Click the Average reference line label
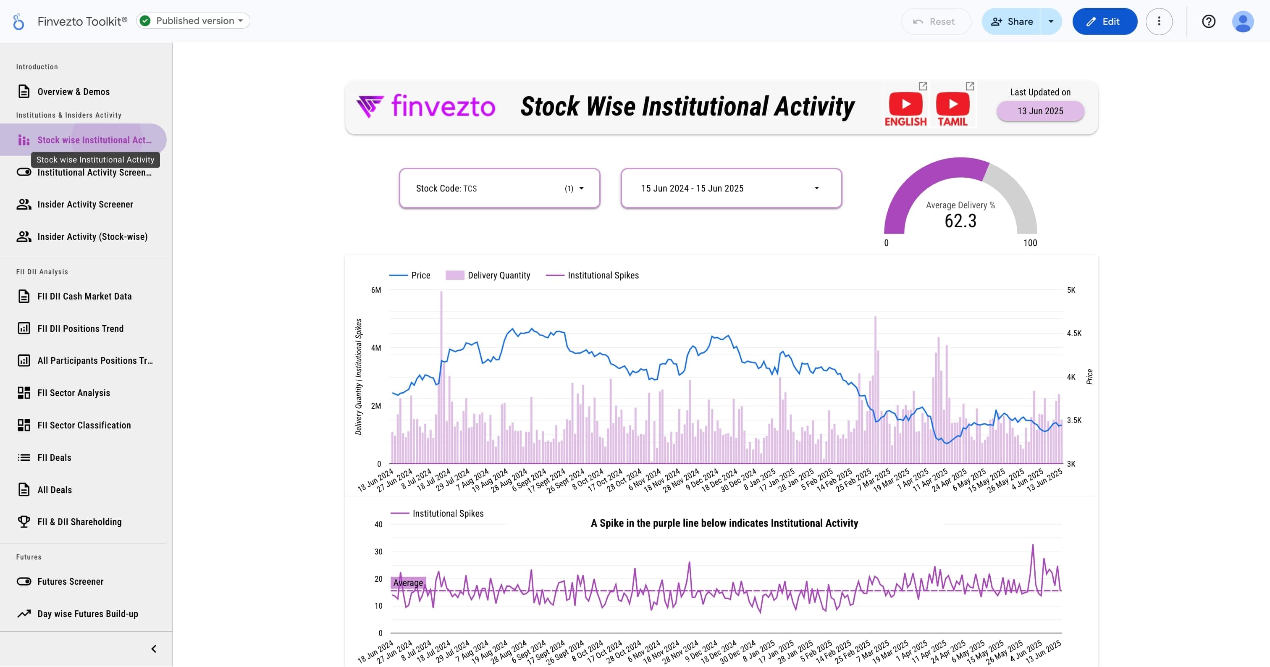Viewport: 1270px width, 667px height. (408, 583)
